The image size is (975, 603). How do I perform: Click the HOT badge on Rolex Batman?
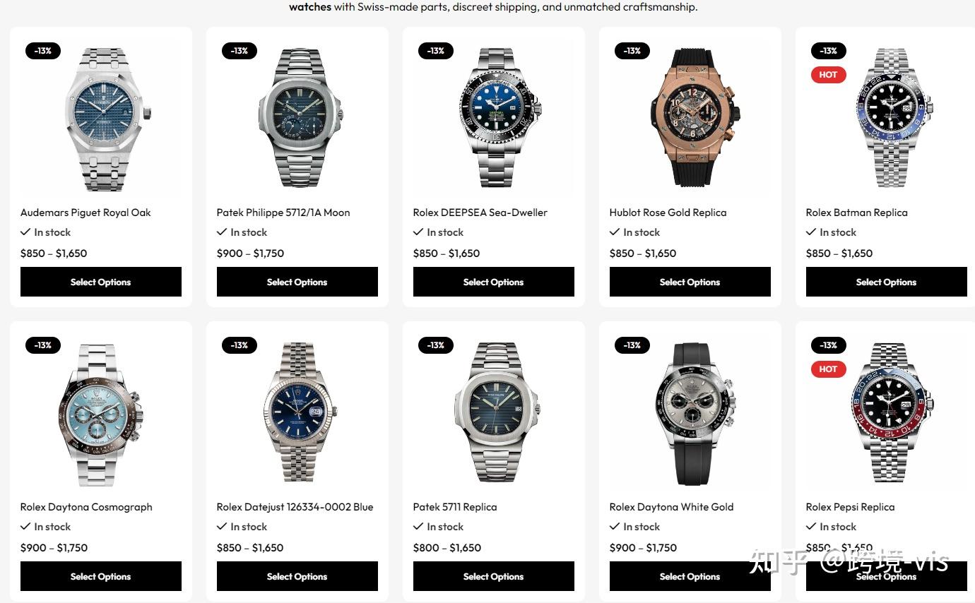[x=828, y=74]
